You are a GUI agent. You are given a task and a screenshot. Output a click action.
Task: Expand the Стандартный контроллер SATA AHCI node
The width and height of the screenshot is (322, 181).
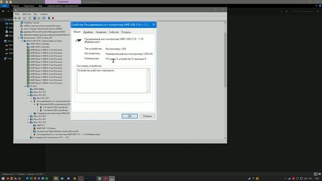[x=31, y=113]
